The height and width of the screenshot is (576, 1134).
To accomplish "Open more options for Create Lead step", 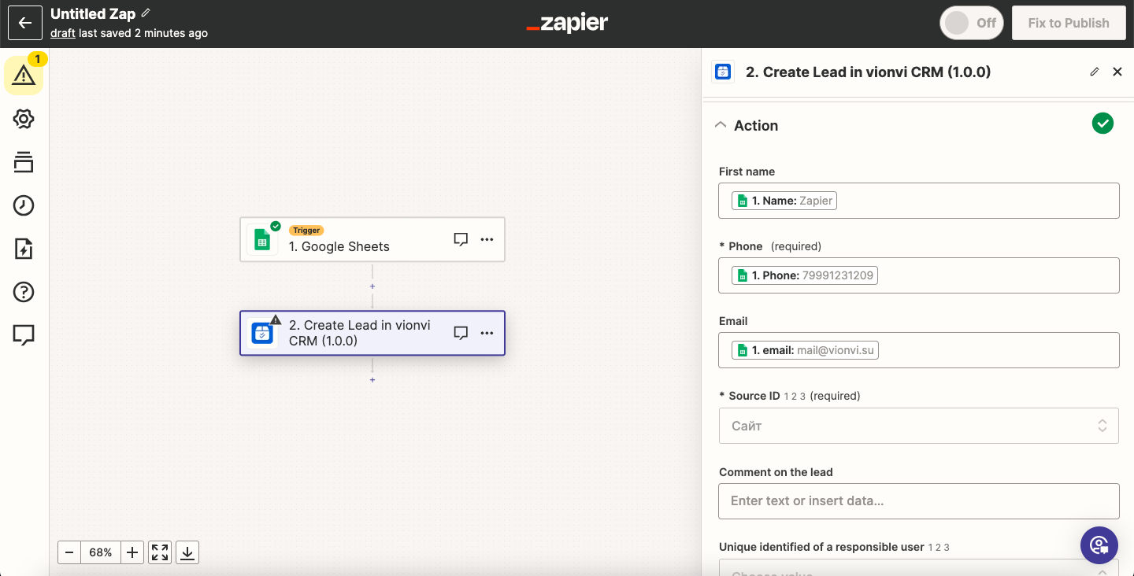I will tap(487, 333).
